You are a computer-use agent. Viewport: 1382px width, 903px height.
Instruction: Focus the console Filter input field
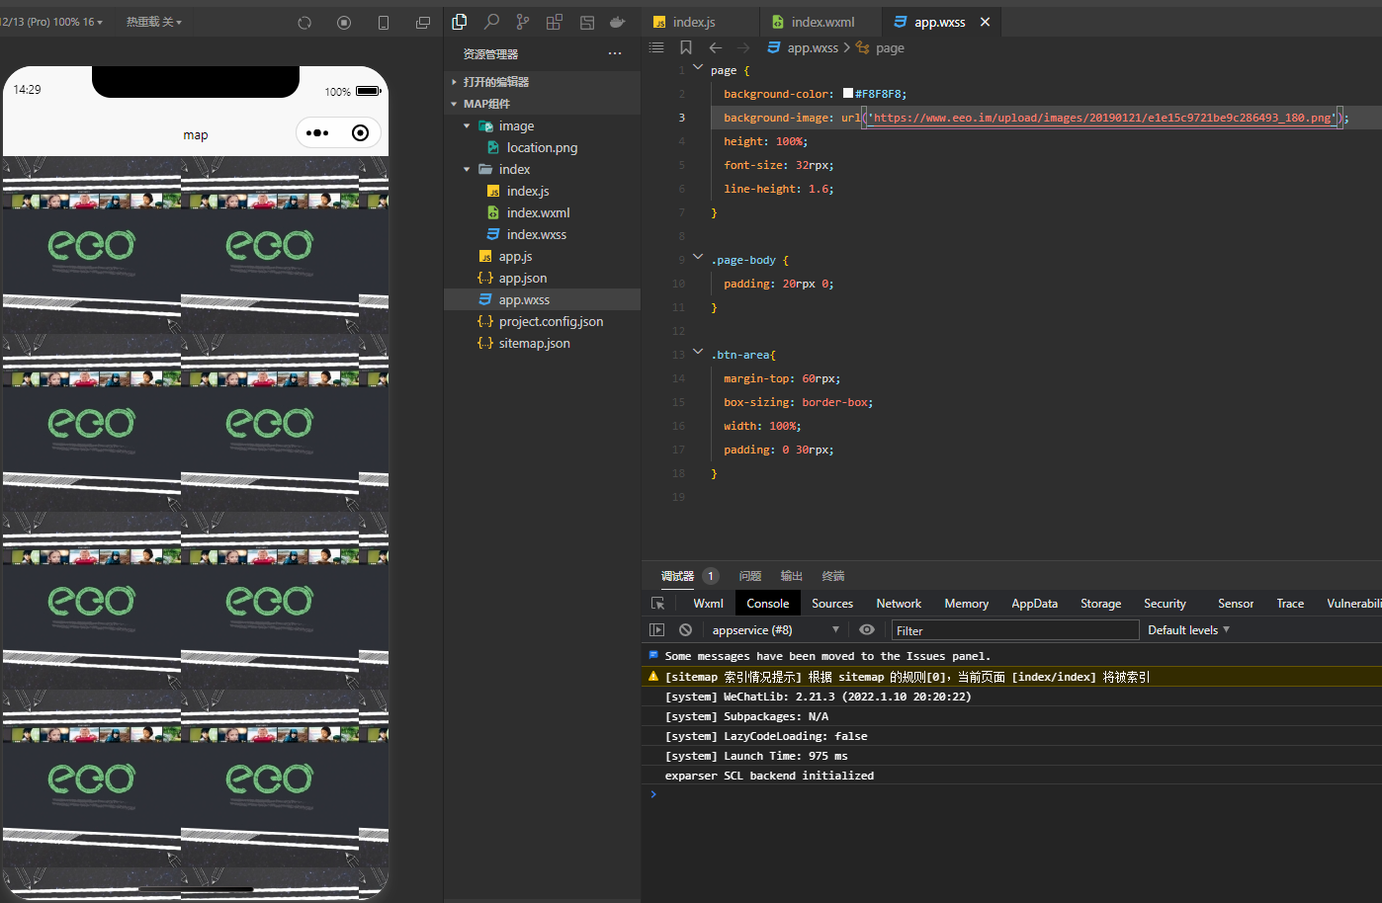(1015, 630)
